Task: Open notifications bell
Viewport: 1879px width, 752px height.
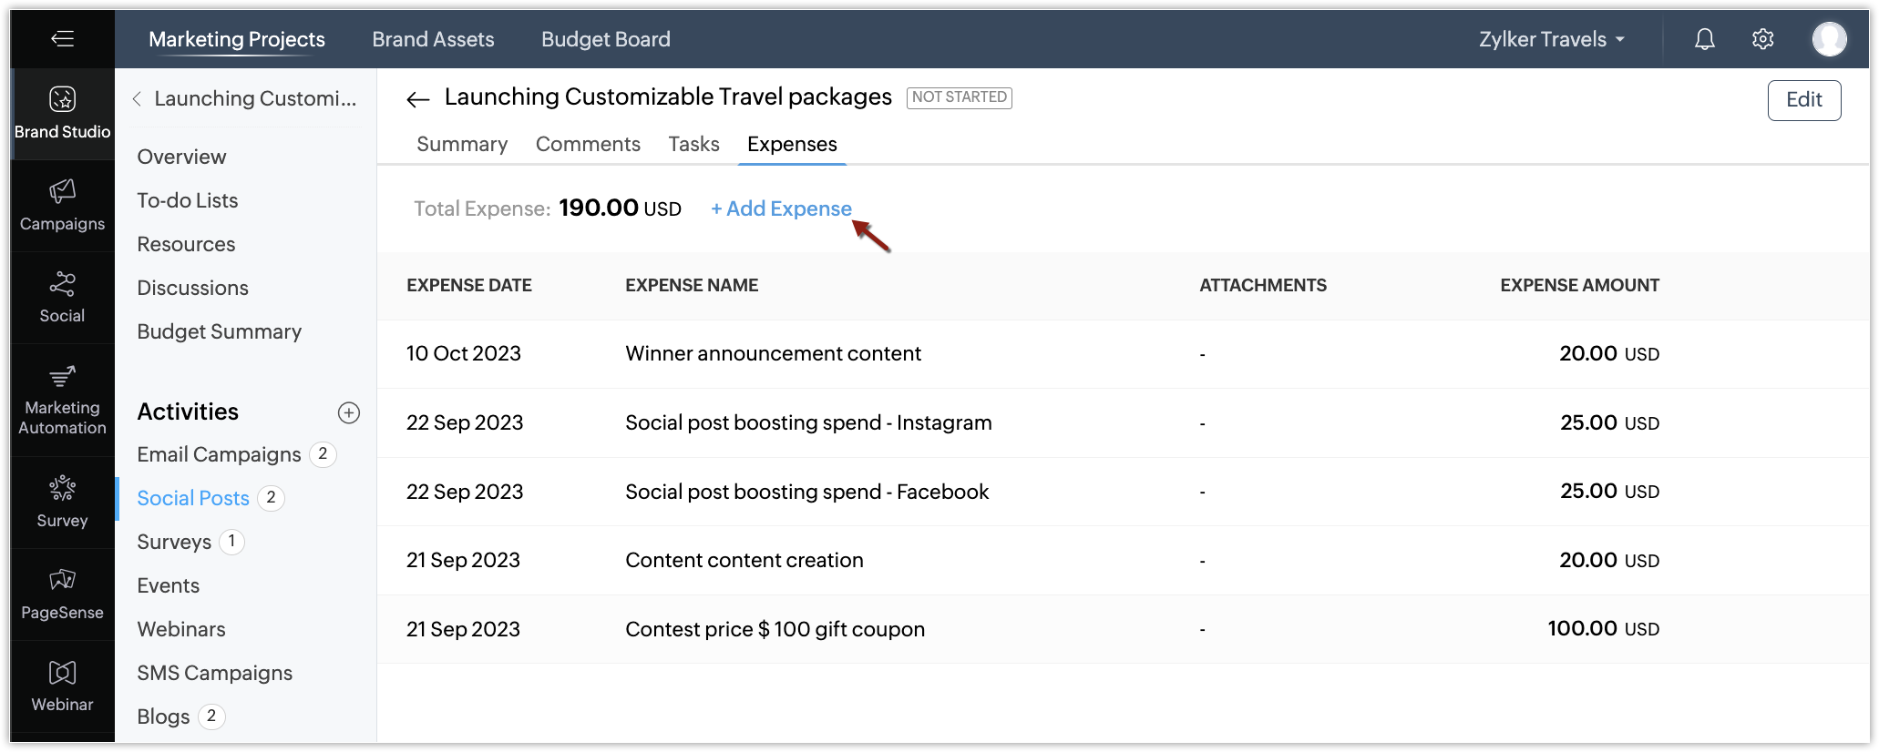Action: click(1704, 39)
